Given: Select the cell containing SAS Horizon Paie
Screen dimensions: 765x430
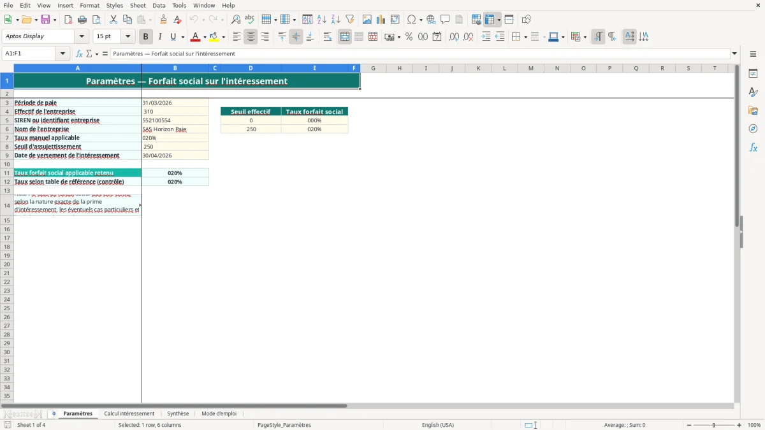Looking at the screenshot, I should tap(175, 129).
